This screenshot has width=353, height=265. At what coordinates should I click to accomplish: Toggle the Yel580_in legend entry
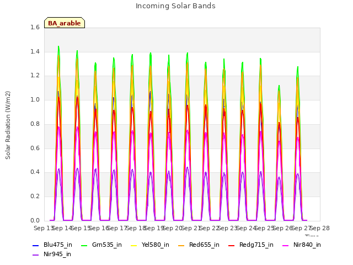coord(150,245)
